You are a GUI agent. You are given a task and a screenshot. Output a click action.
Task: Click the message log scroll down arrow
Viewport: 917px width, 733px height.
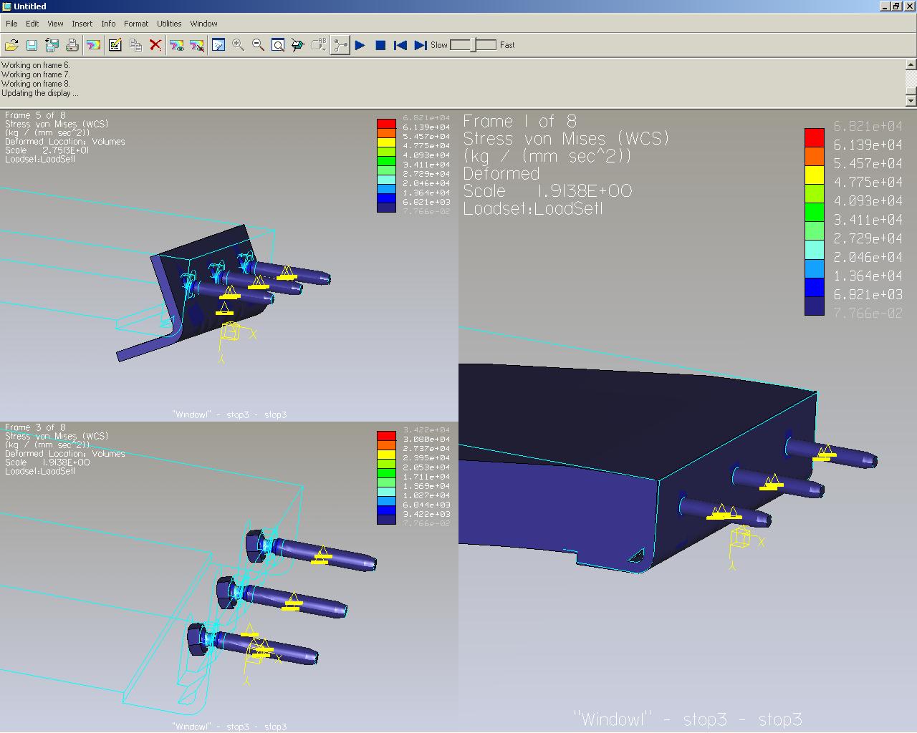coord(911,101)
